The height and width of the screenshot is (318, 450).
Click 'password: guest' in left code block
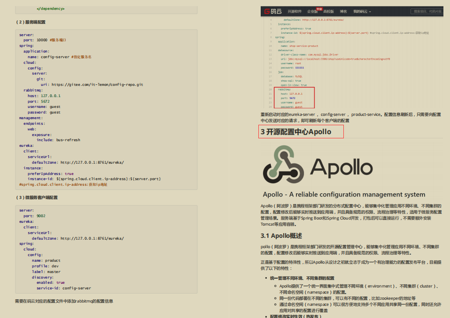tap(44, 112)
